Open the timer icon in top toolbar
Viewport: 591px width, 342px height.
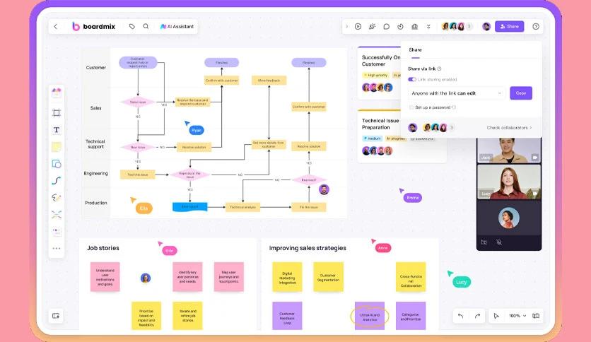[400, 26]
